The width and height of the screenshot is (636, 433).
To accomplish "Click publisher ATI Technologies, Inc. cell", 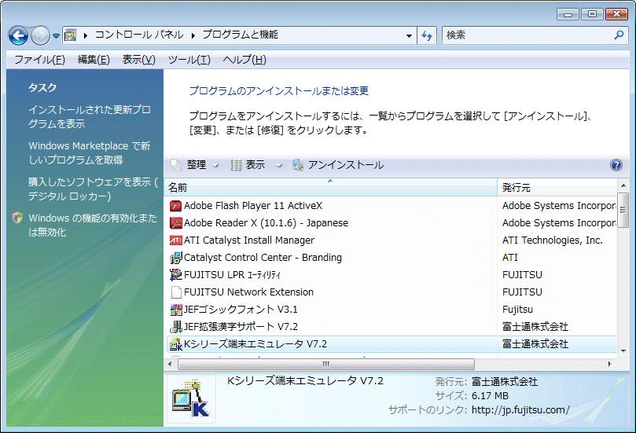I will pos(553,240).
